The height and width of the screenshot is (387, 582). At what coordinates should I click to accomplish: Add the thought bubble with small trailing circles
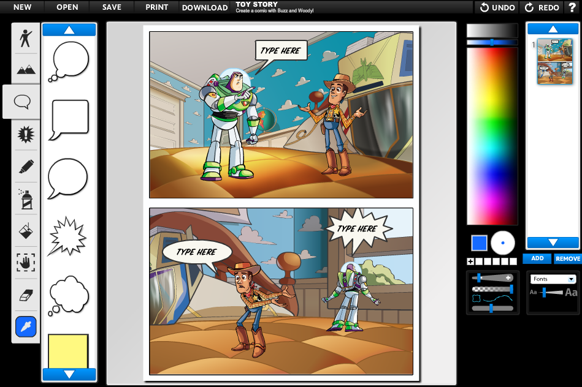(x=69, y=61)
